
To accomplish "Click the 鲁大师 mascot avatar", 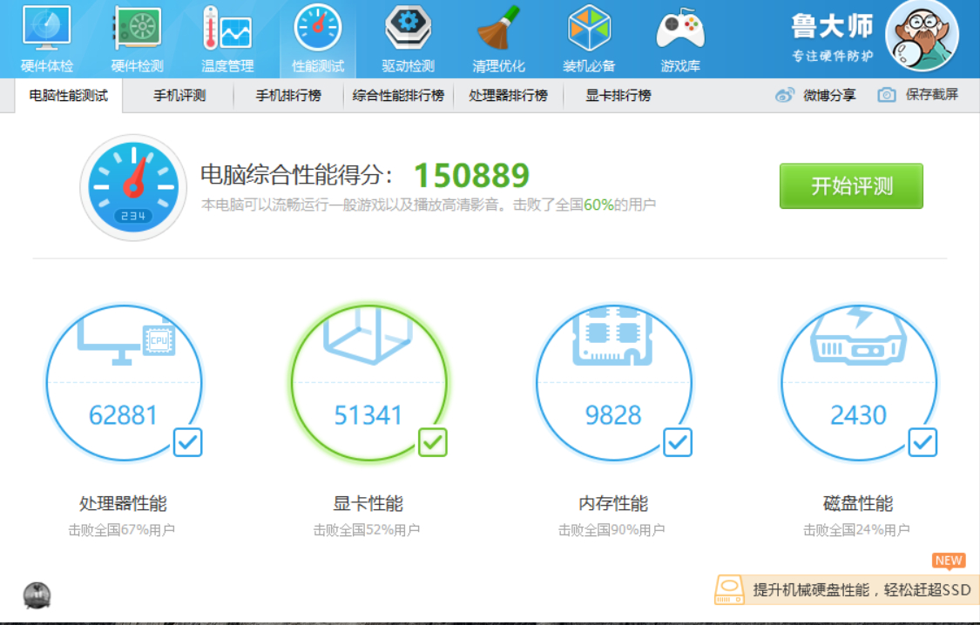I will point(922,37).
